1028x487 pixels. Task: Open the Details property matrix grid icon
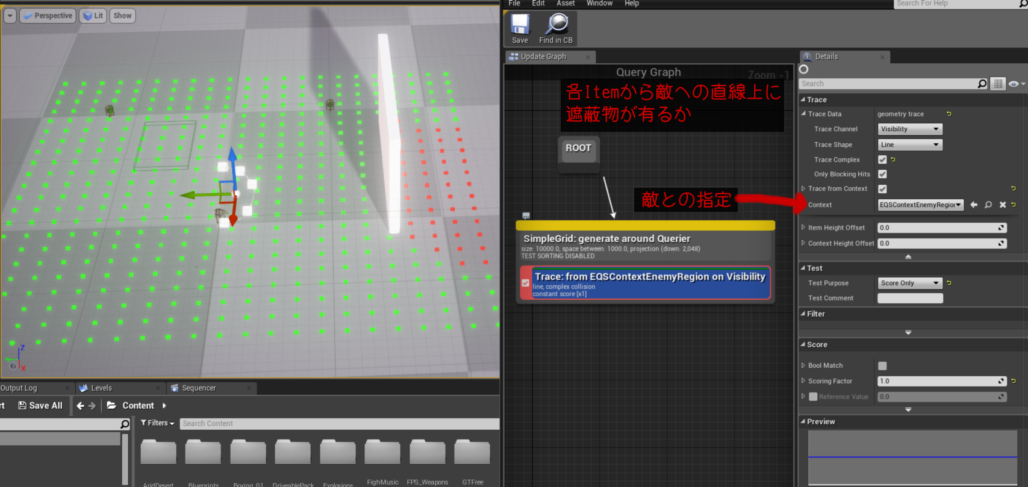pos(998,84)
